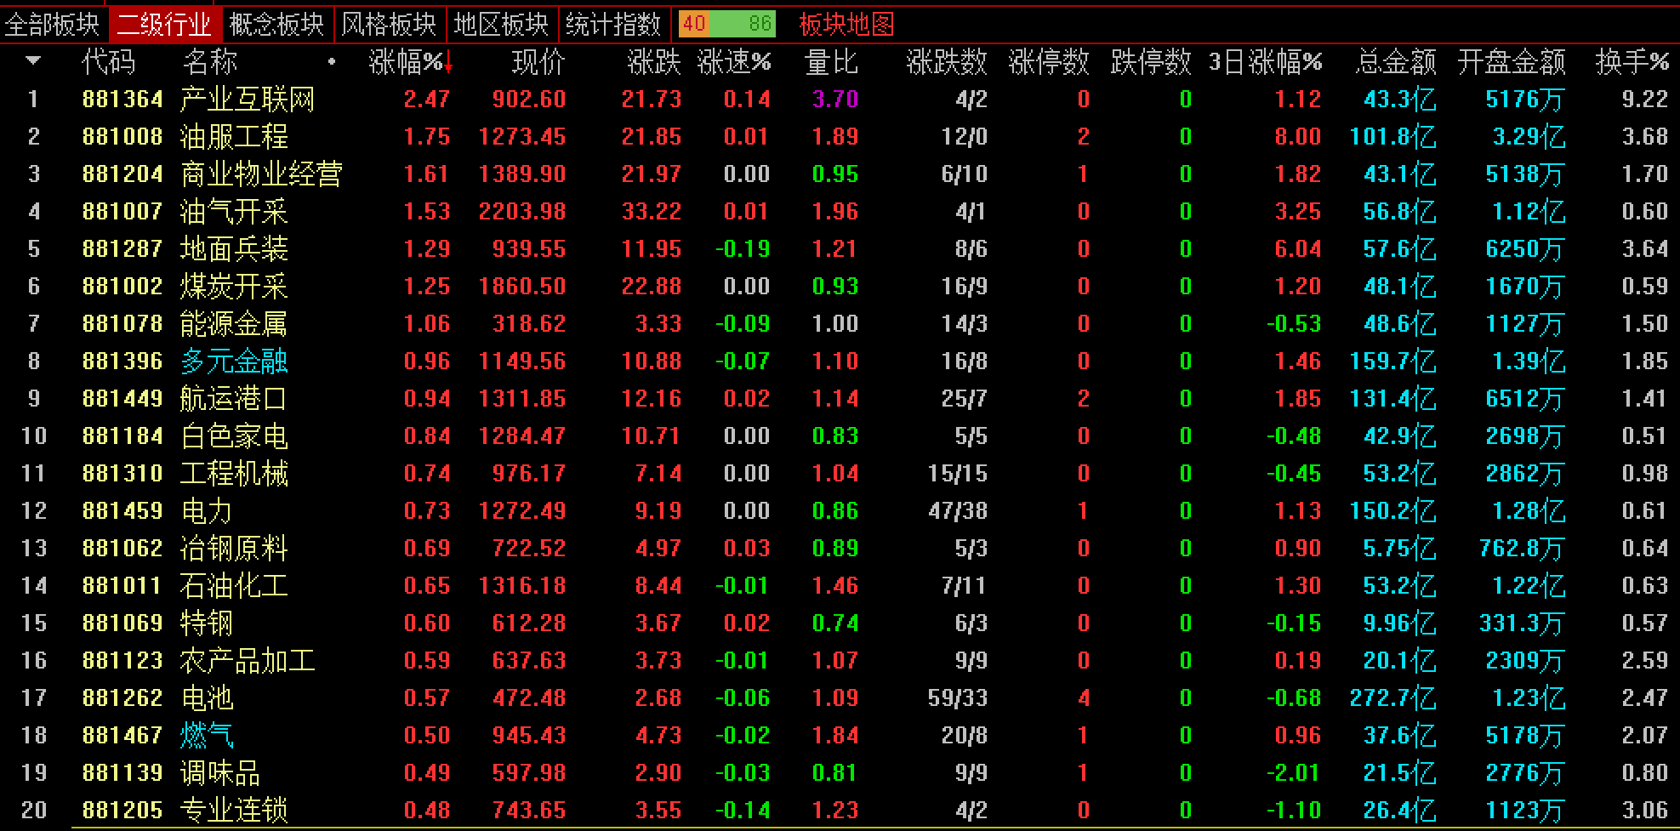Click 现价 value 2203.98
This screenshot has width=1680, height=831.
click(522, 212)
